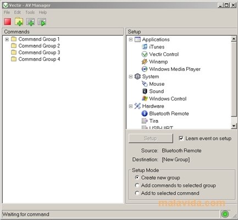Click the Command Group 4 folder icon
The height and width of the screenshot is (220, 238).
point(14,59)
